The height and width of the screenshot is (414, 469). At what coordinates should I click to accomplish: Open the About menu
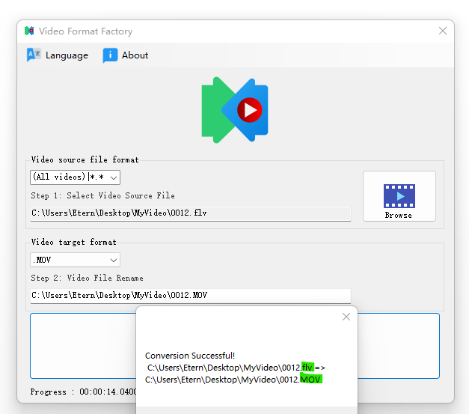click(x=126, y=55)
